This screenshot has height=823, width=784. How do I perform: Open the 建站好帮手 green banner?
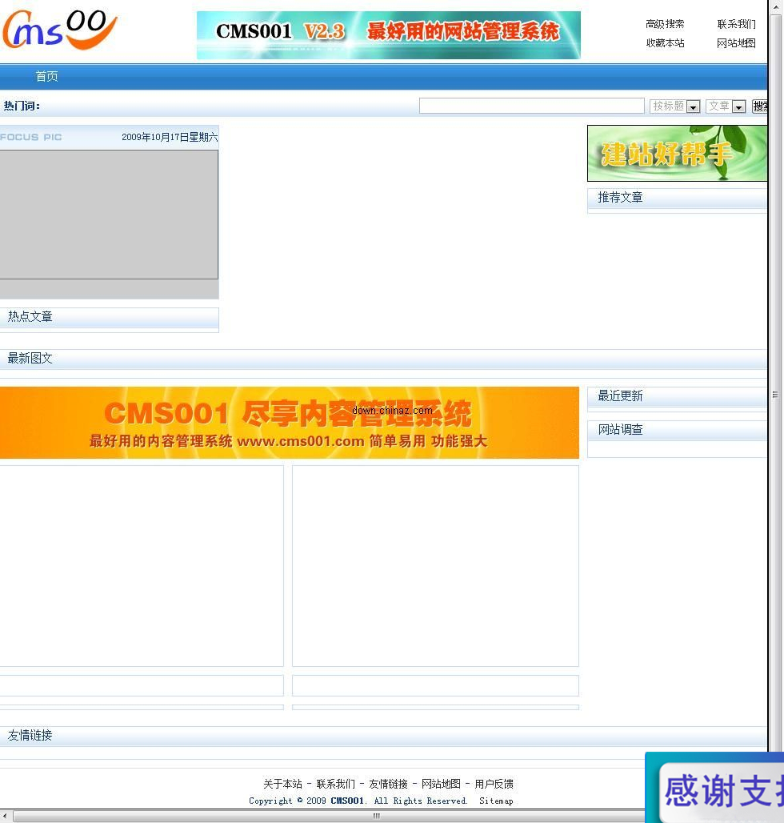[677, 153]
